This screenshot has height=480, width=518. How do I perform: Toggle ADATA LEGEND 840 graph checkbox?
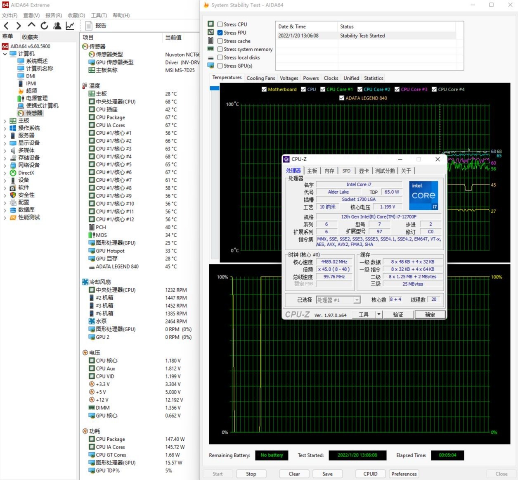click(342, 98)
